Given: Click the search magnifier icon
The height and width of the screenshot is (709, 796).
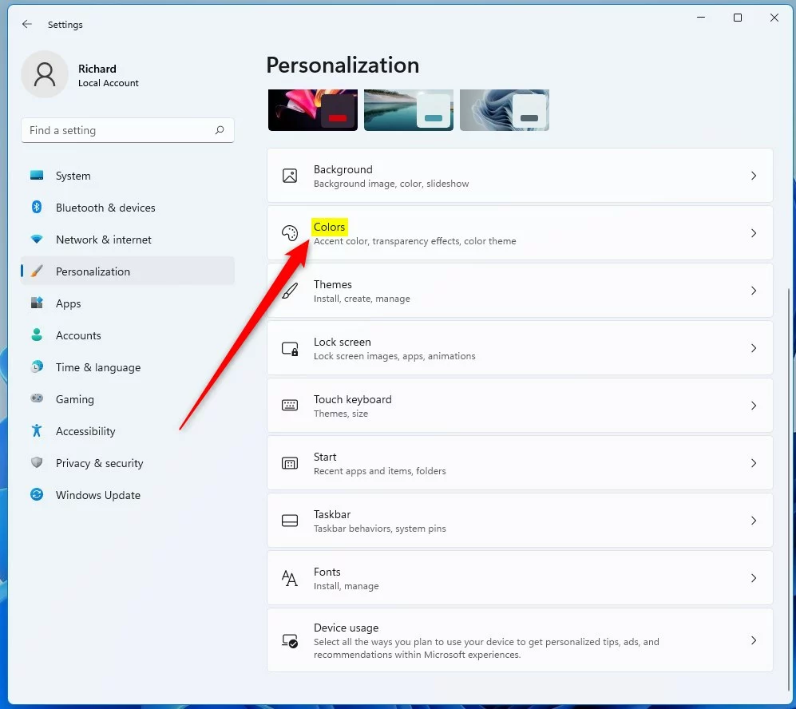Looking at the screenshot, I should 220,130.
